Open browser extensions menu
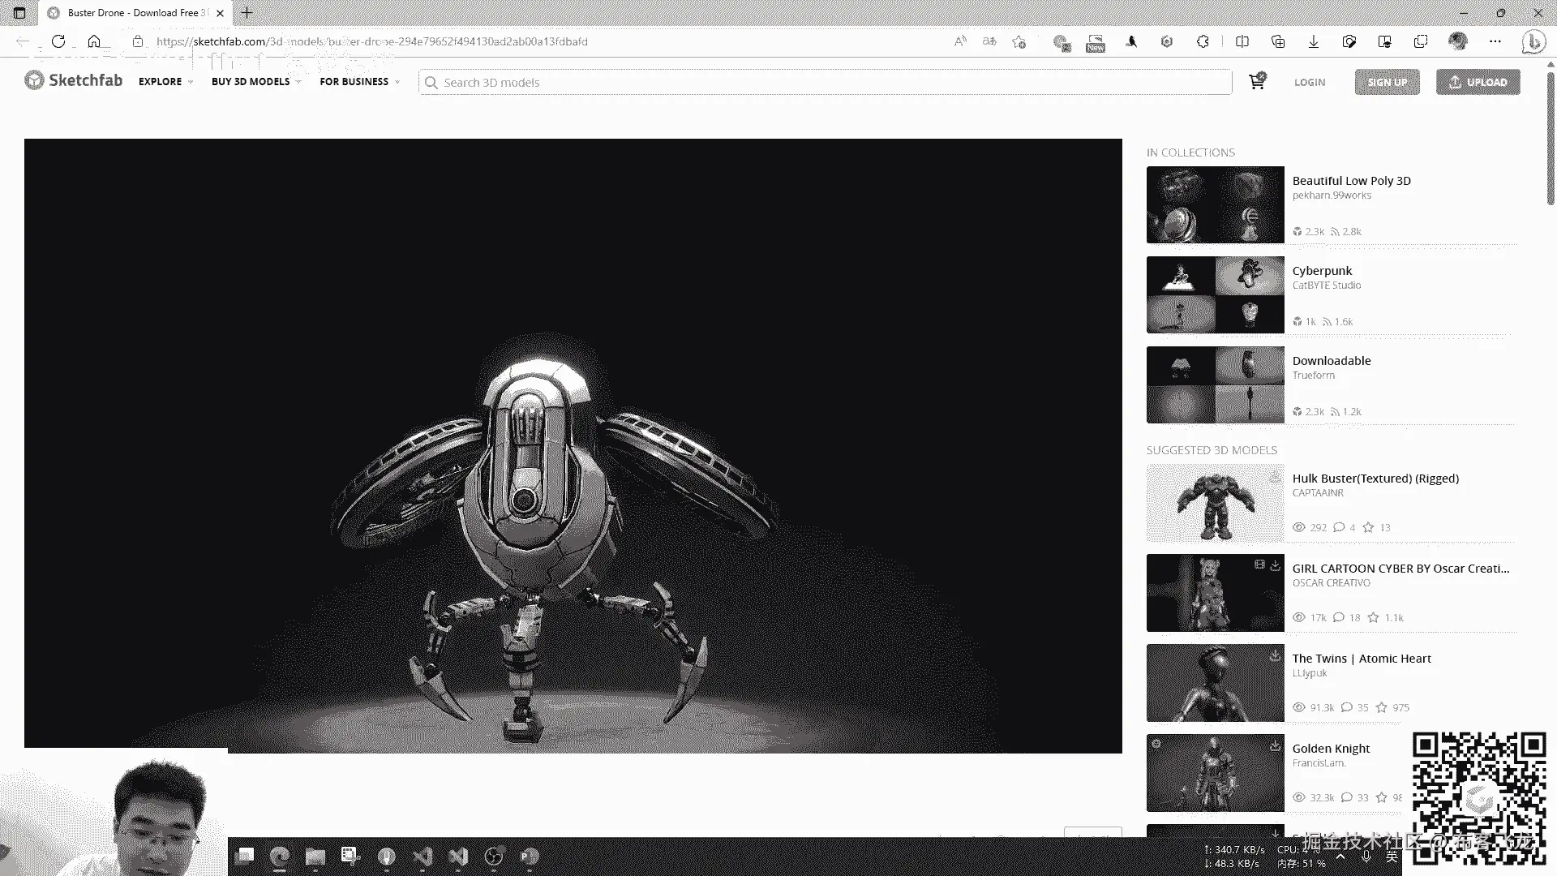Screen dimensions: 1557x876 point(1203,41)
